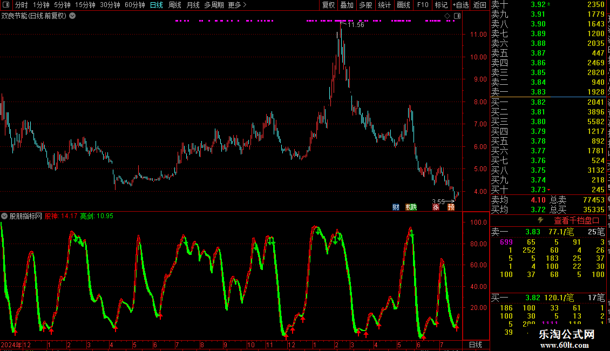The width and height of the screenshot is (610, 351).
Task: Toggle the chart side-panel layout icon
Action: [458, 16]
